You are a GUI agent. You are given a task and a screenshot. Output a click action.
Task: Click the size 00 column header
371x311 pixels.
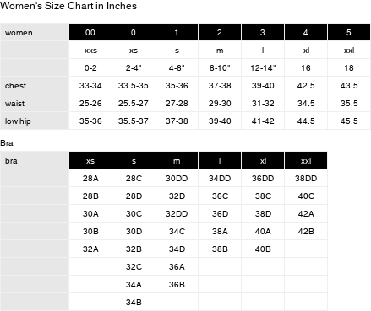point(90,32)
